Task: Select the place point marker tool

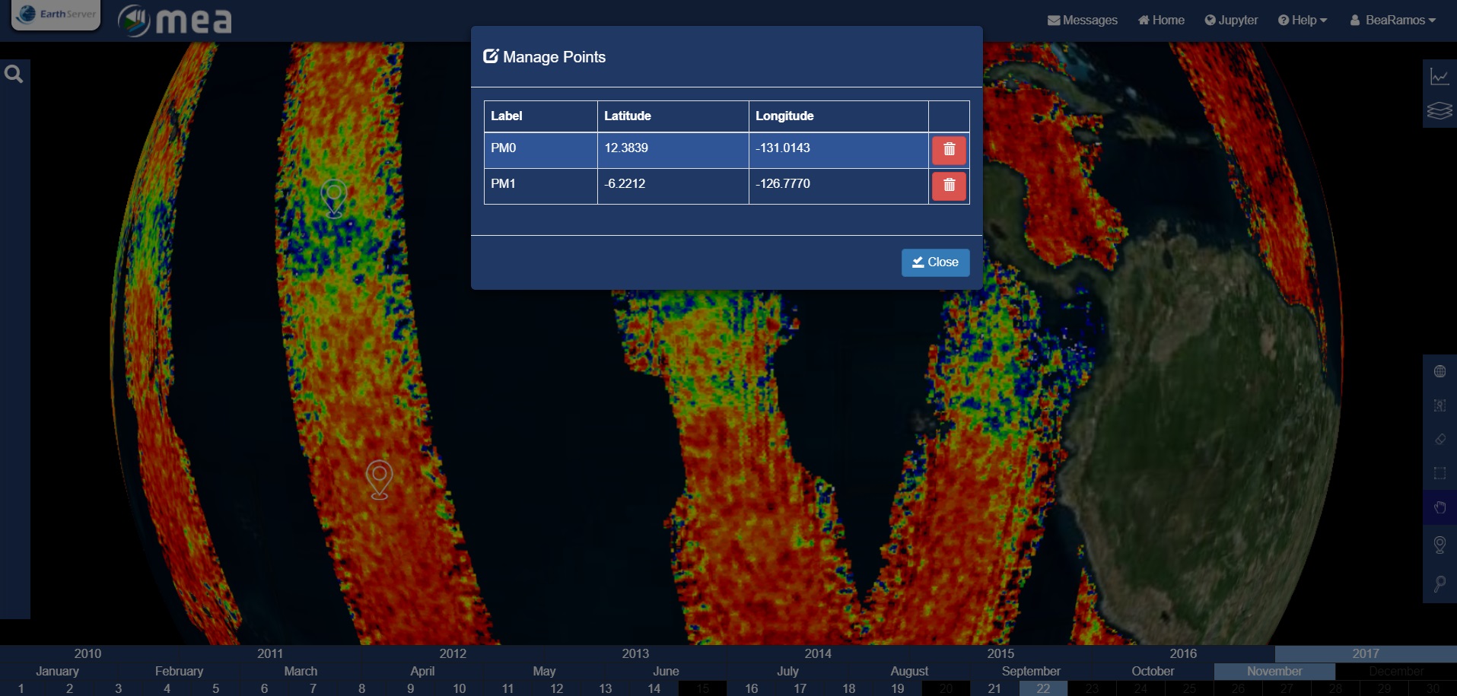Action: (x=1440, y=545)
